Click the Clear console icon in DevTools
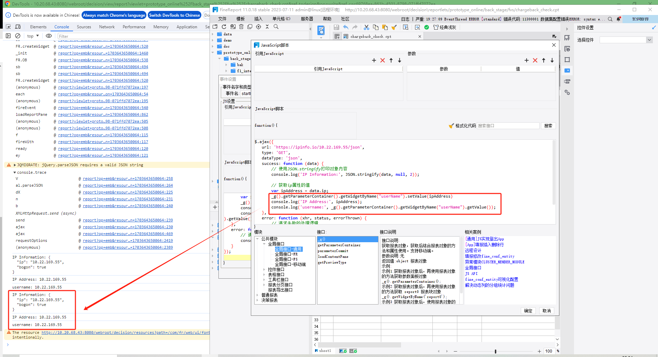This screenshot has height=357, width=658. coord(18,36)
